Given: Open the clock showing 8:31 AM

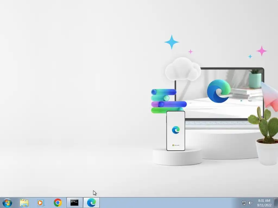Looking at the screenshot, I should click(264, 203).
